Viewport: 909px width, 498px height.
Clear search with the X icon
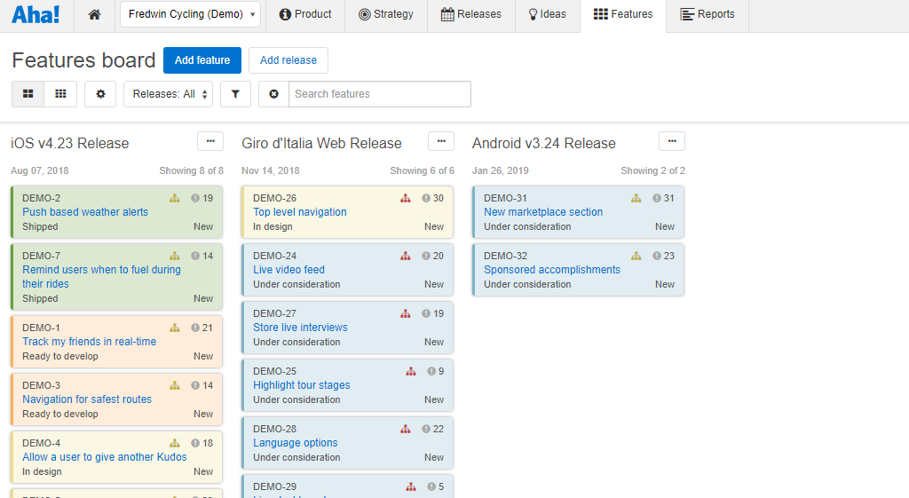pos(273,94)
